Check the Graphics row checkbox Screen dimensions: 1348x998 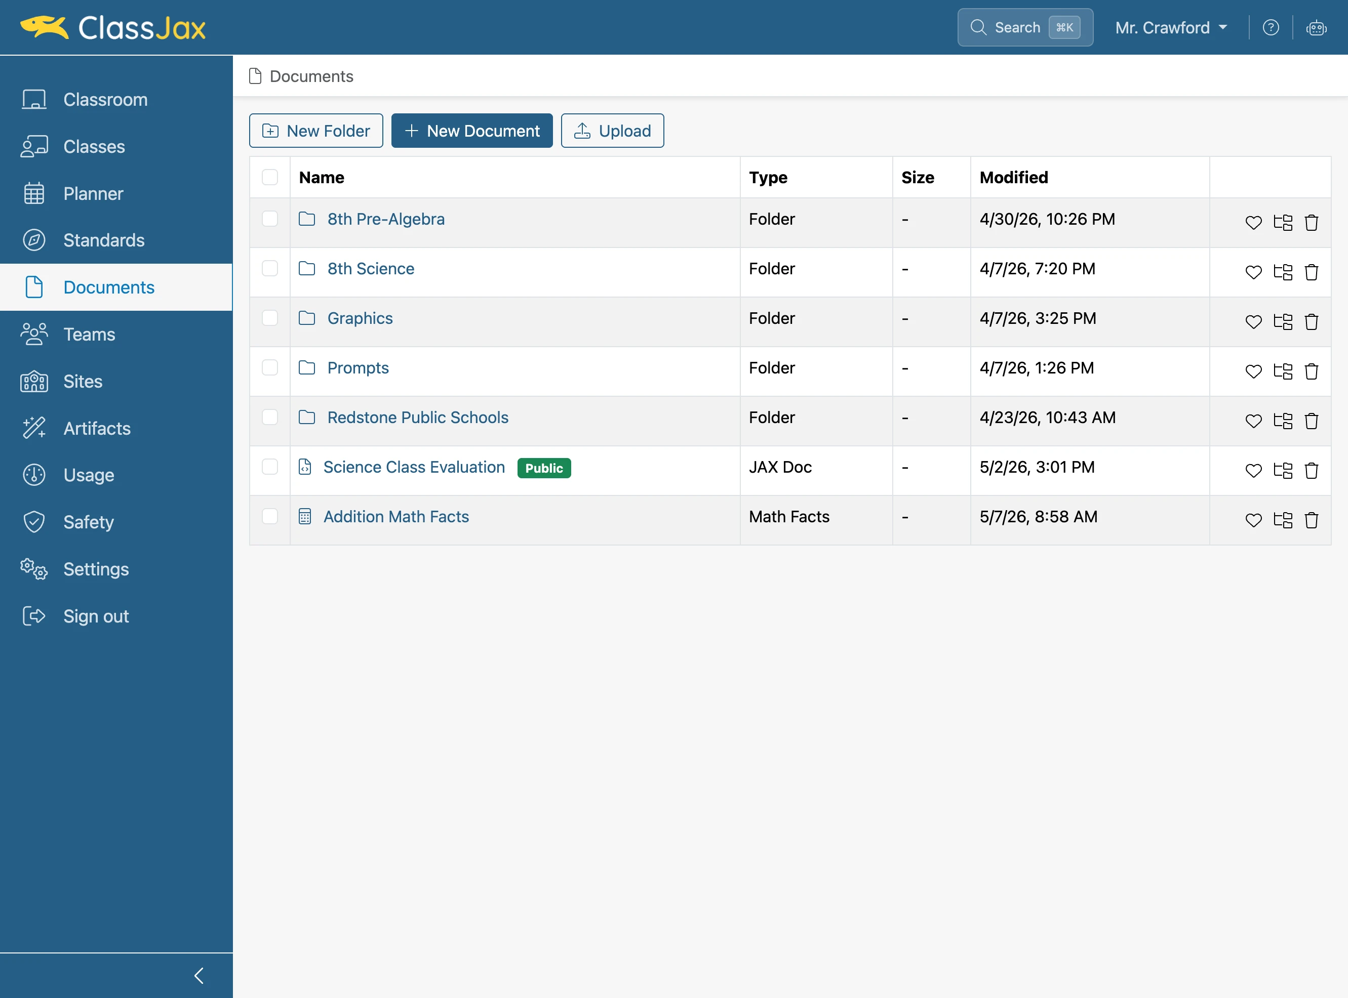click(269, 318)
